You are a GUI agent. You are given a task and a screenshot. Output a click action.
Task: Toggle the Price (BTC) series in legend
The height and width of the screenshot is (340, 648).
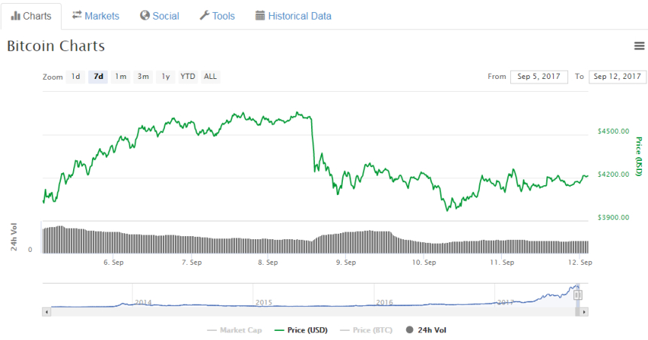click(365, 330)
